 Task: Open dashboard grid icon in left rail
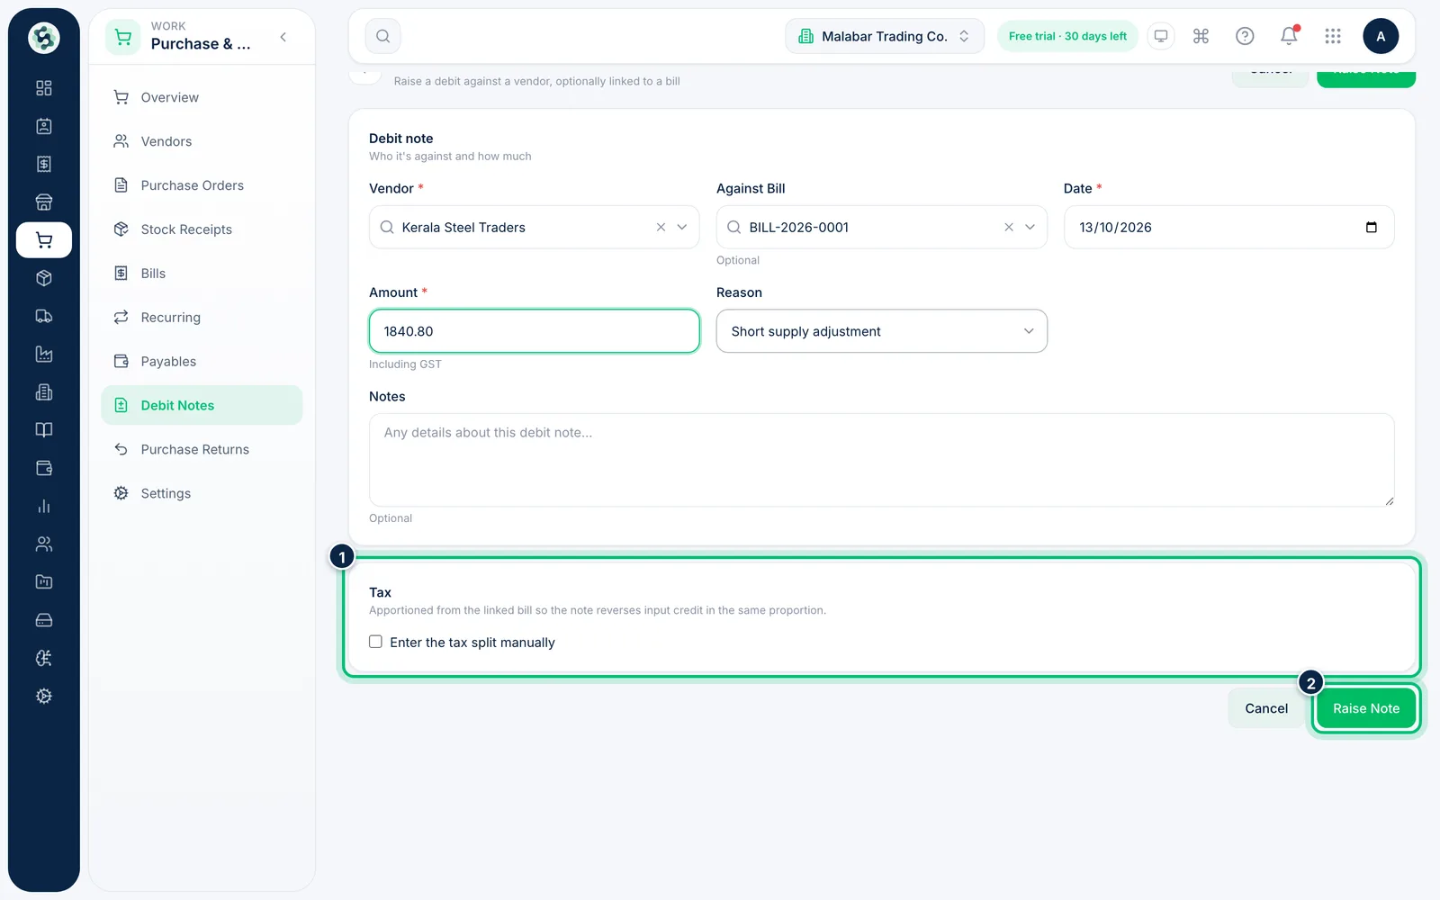coord(43,88)
